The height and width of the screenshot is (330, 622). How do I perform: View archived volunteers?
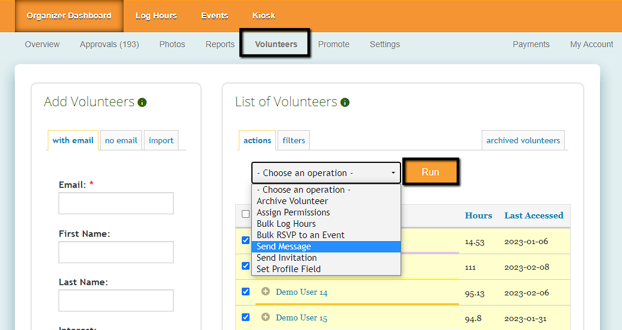tap(523, 141)
